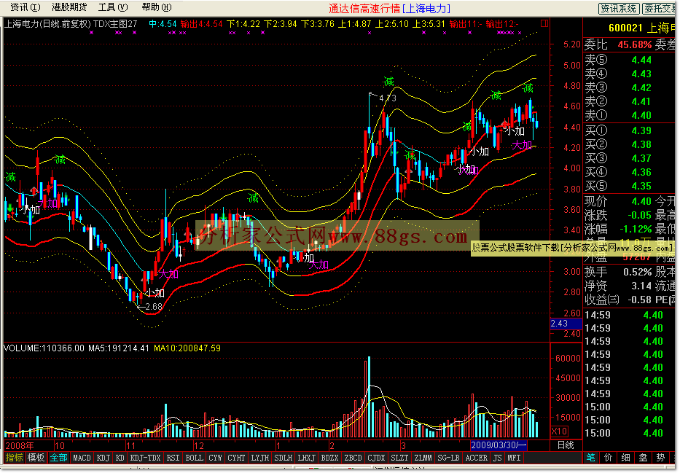Switch to the SG-LB indicator
The image size is (680, 473).
pyautogui.click(x=448, y=458)
